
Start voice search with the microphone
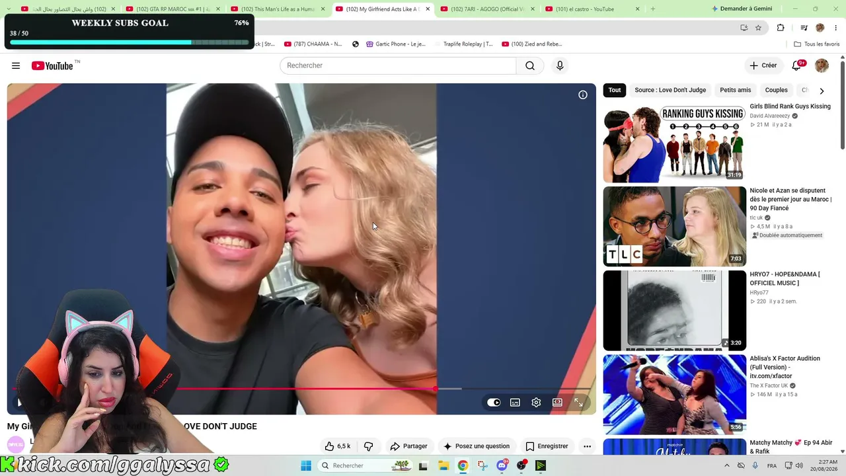coord(560,65)
